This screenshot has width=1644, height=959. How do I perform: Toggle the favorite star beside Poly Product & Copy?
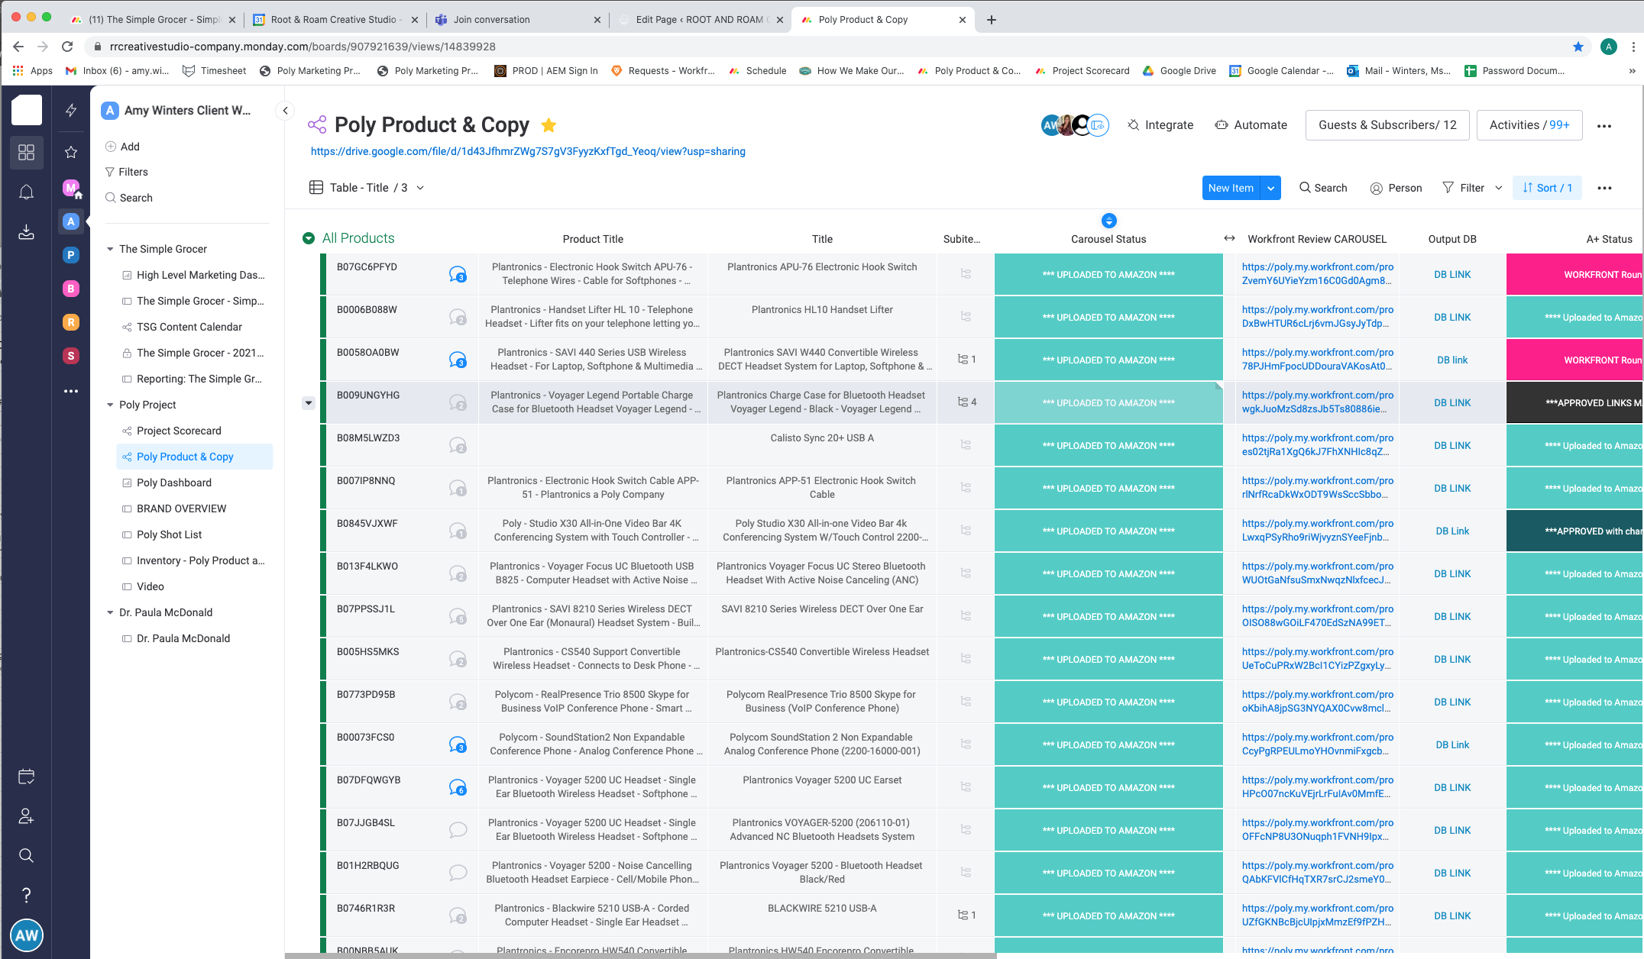coord(549,125)
